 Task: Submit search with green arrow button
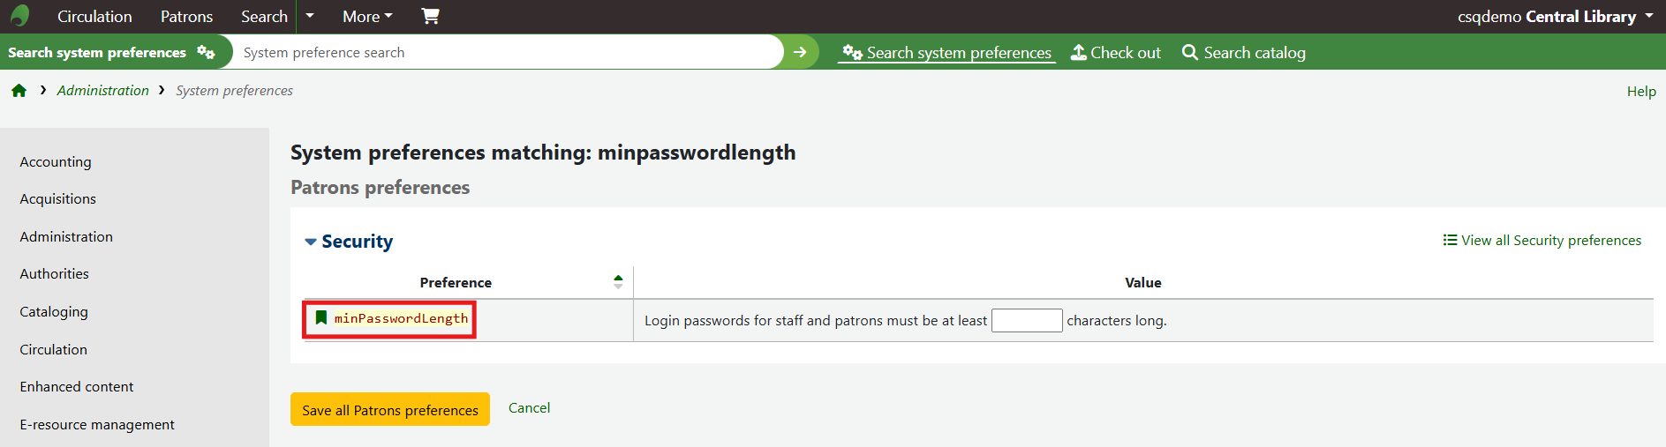(800, 52)
